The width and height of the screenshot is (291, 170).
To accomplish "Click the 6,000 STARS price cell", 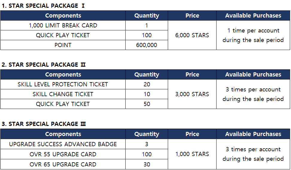I will point(192,35).
